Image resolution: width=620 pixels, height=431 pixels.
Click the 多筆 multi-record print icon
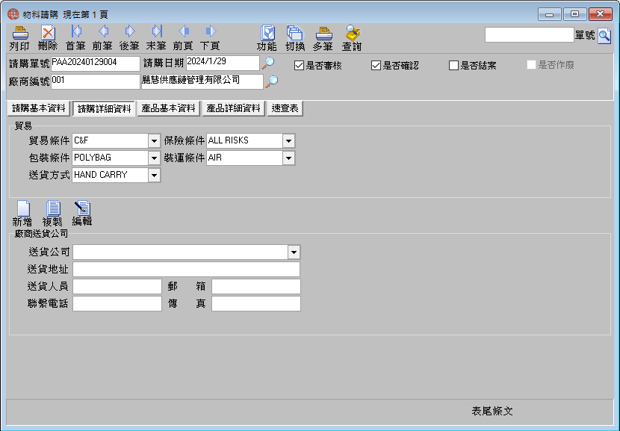pos(323,38)
